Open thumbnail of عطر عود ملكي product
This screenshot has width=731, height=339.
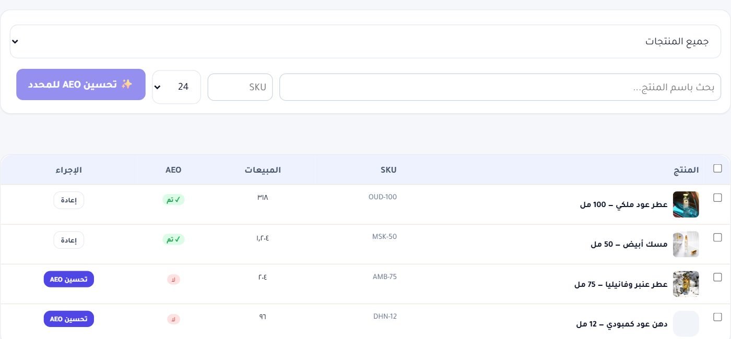coord(686,204)
